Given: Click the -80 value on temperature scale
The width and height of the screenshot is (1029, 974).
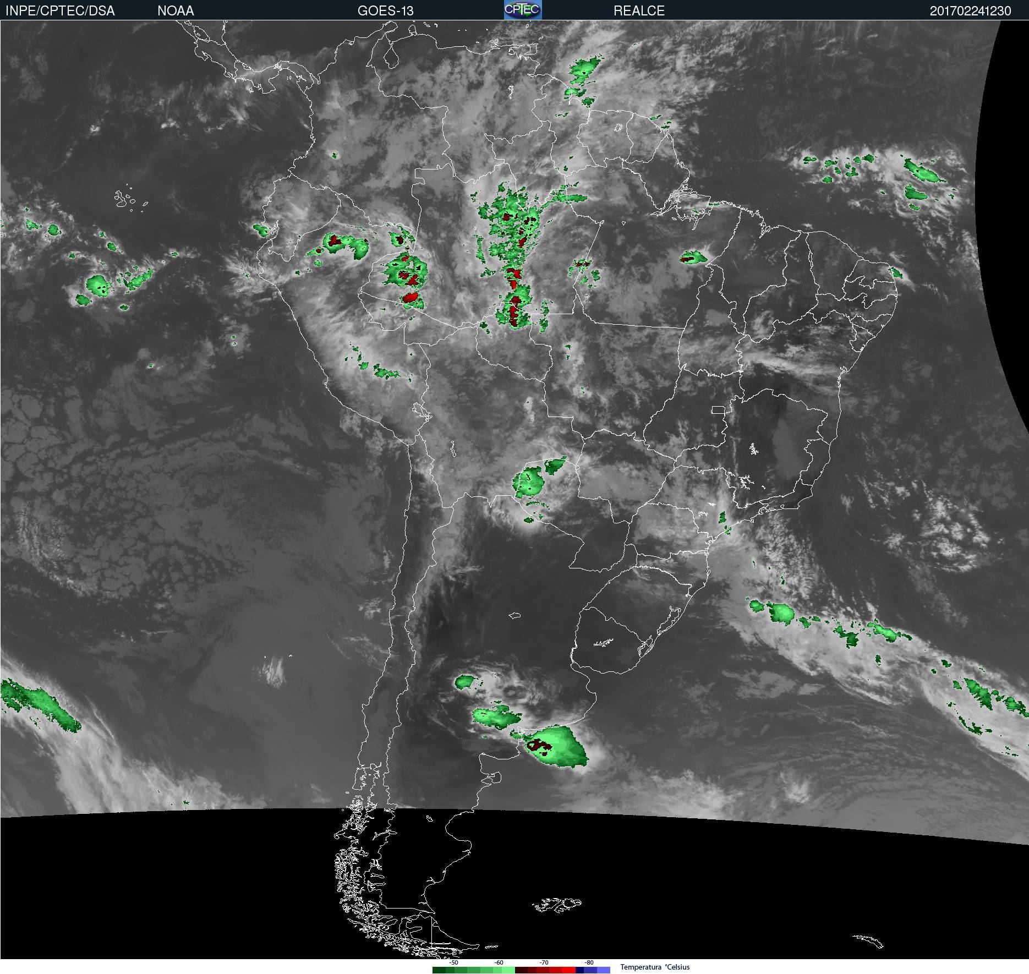Looking at the screenshot, I should coord(589,962).
